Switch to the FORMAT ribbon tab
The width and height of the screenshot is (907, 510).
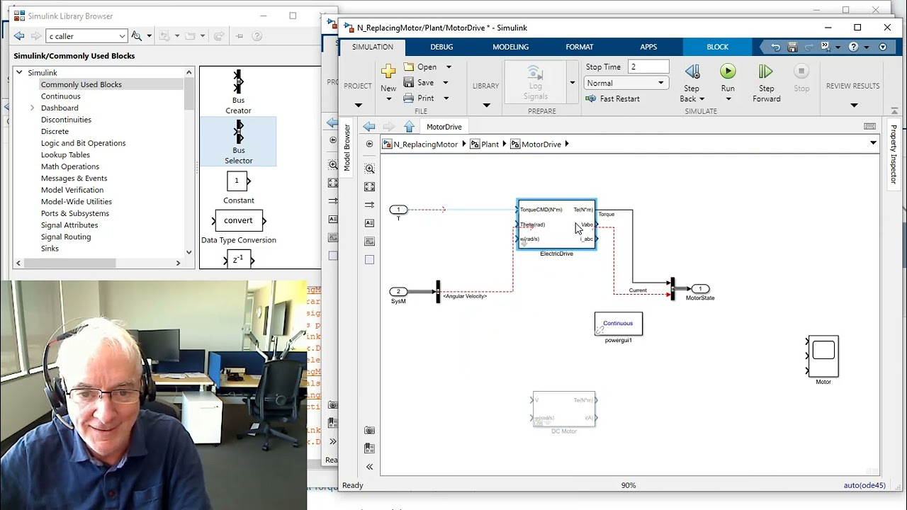coord(580,47)
